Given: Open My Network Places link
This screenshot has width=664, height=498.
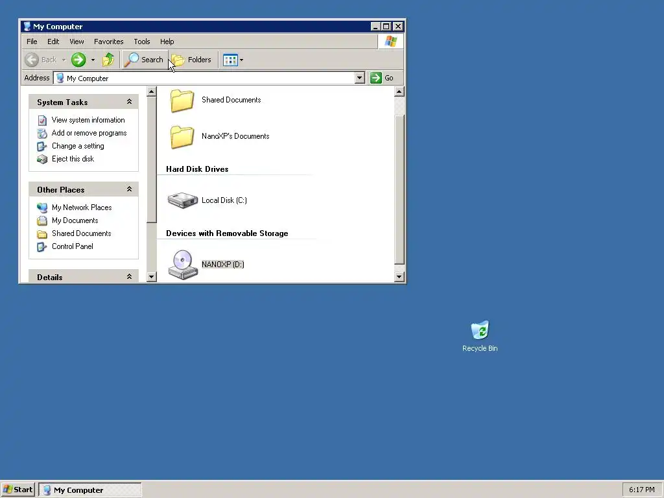Looking at the screenshot, I should click(82, 207).
